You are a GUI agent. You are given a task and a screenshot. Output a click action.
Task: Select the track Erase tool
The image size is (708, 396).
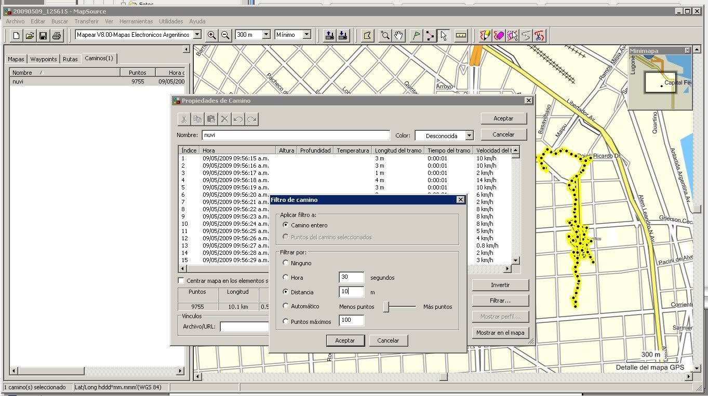[x=499, y=35]
